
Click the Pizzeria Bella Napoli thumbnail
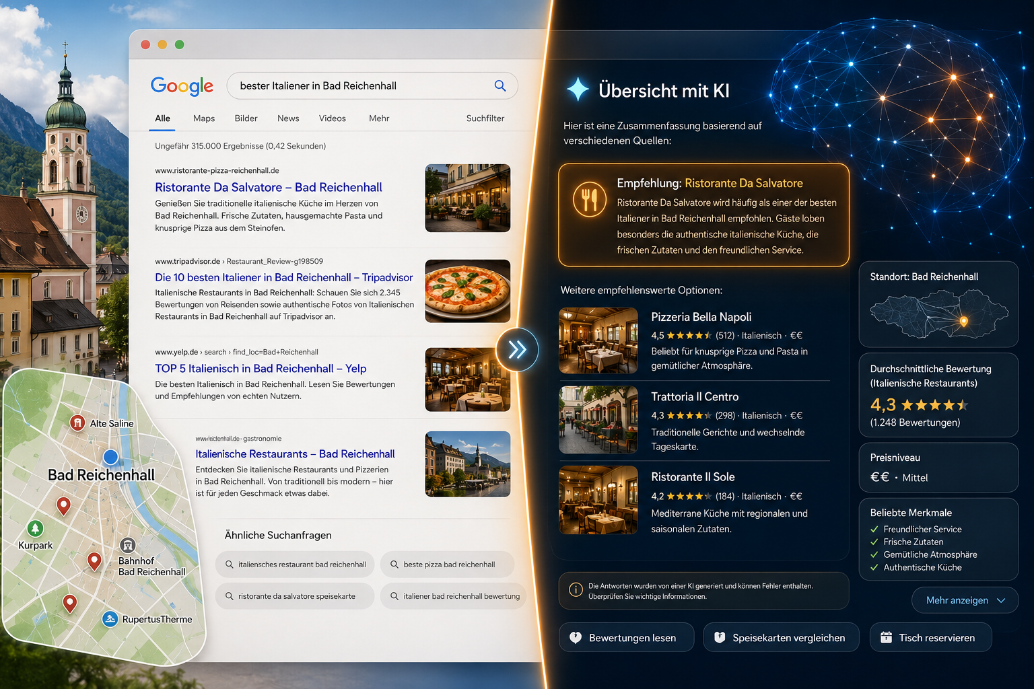point(598,340)
